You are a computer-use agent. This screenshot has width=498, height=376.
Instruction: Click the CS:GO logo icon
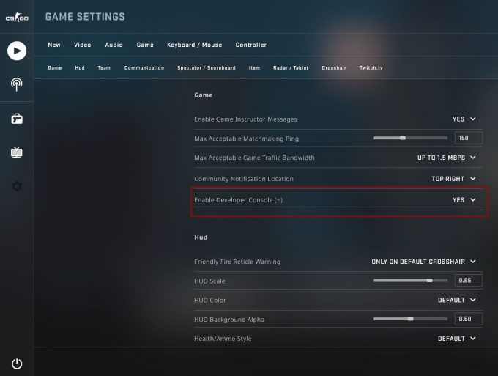point(16,17)
